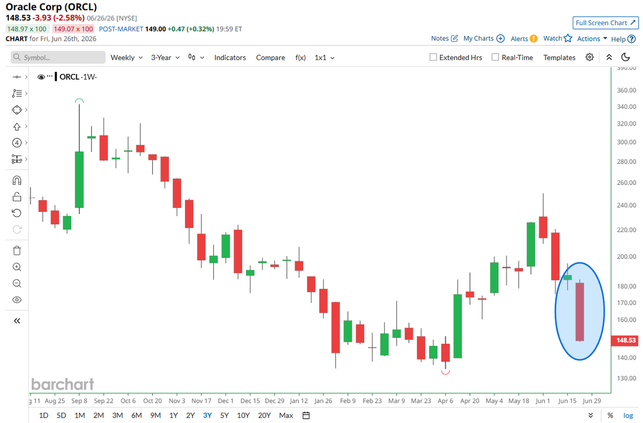Open My Charts link
Image resolution: width=643 pixels, height=423 pixels.
484,39
